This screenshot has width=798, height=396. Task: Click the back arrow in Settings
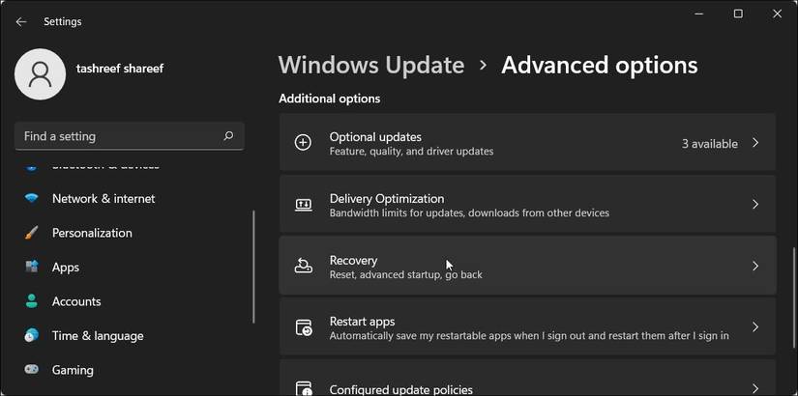21,21
